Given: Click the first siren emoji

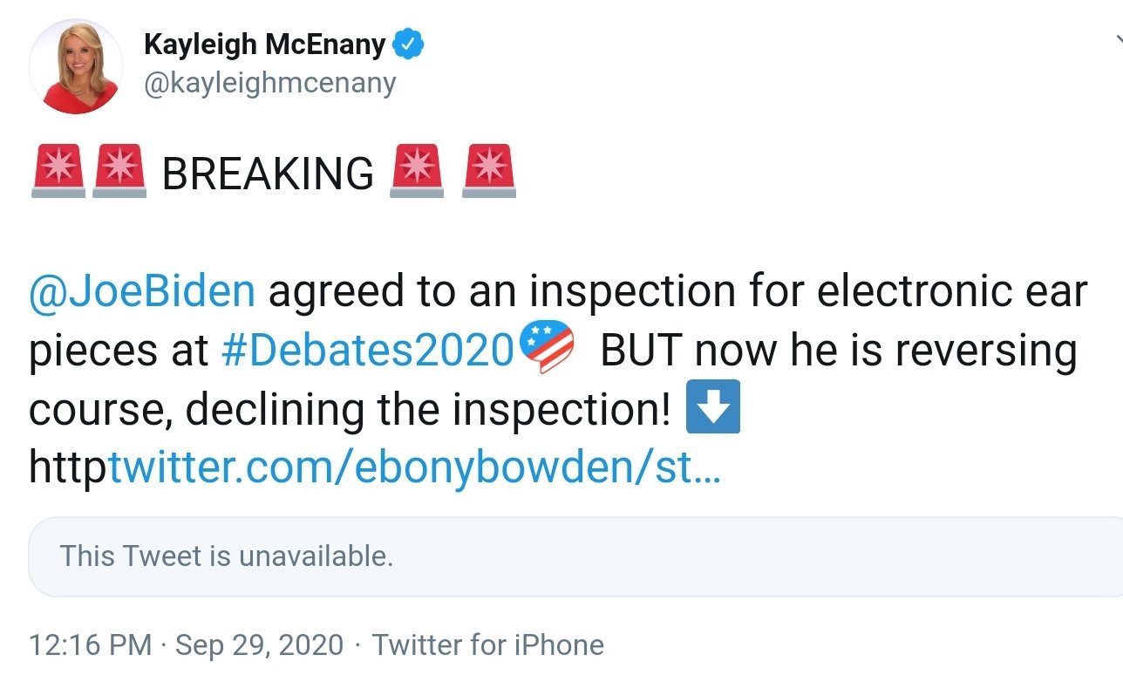Looking at the screenshot, I should tap(58, 172).
